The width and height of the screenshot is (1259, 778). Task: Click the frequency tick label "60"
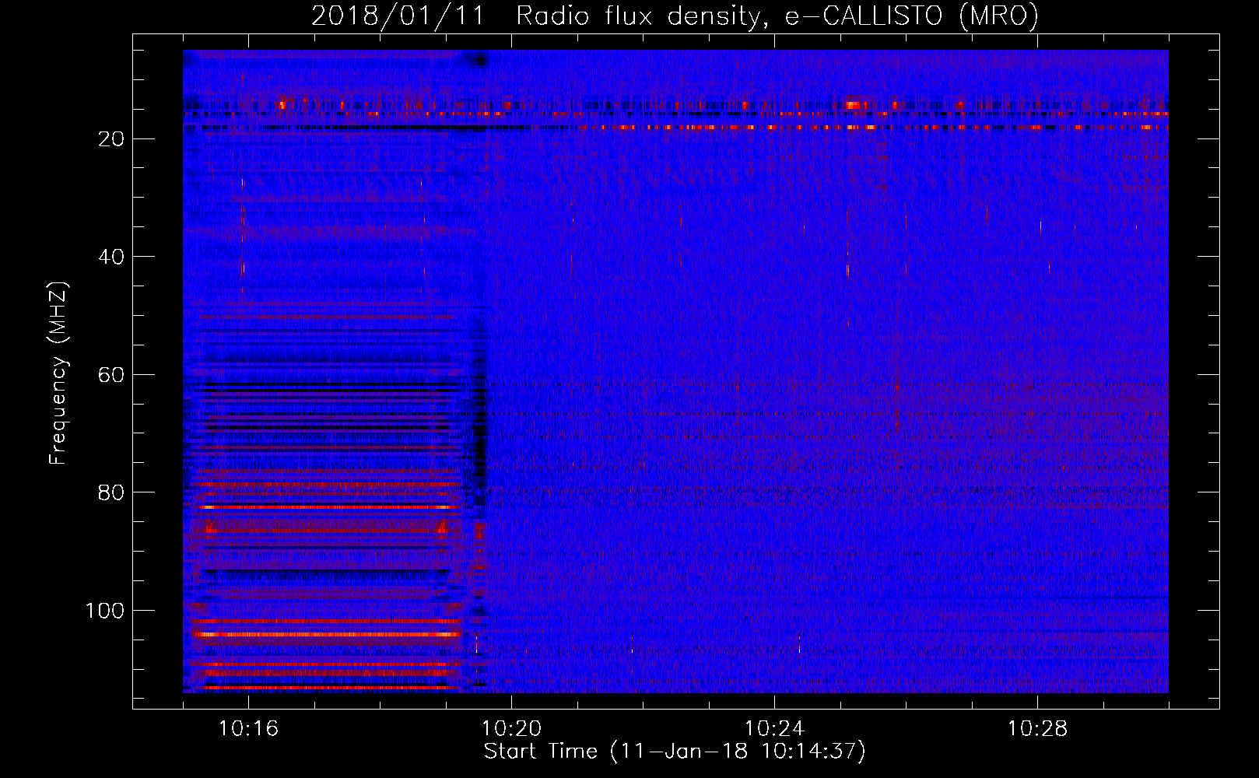coord(112,375)
